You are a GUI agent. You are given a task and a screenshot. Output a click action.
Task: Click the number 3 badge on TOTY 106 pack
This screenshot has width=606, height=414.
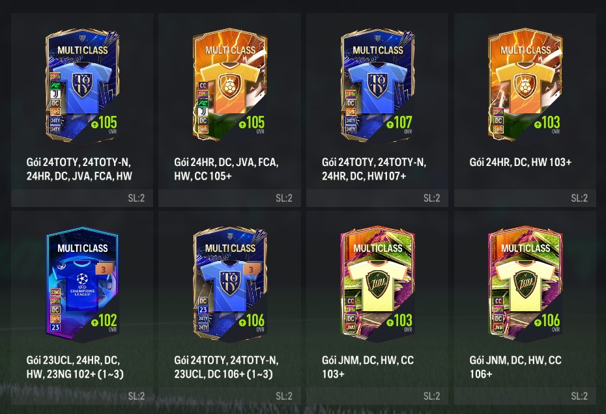tap(252, 269)
